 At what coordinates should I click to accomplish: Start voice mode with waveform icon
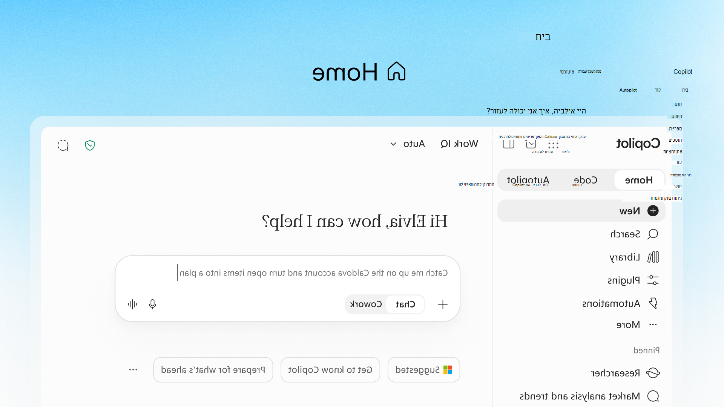pos(132,304)
